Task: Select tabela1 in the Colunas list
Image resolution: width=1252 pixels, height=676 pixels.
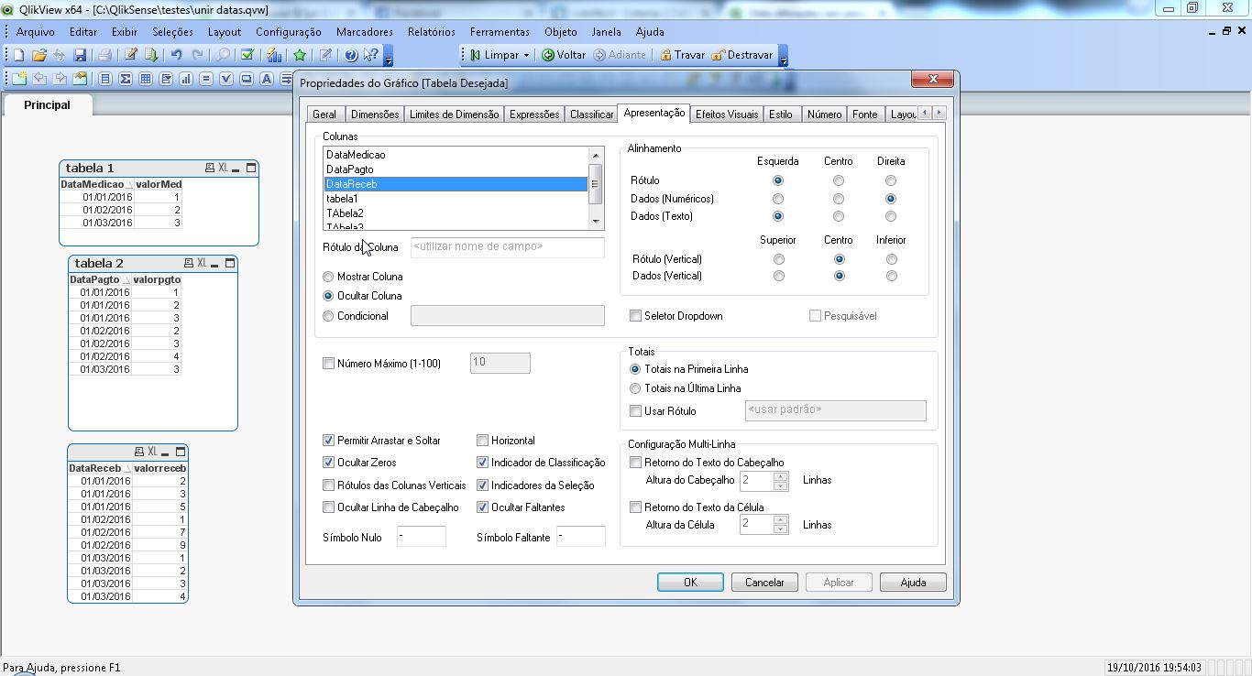Action: tap(456, 199)
